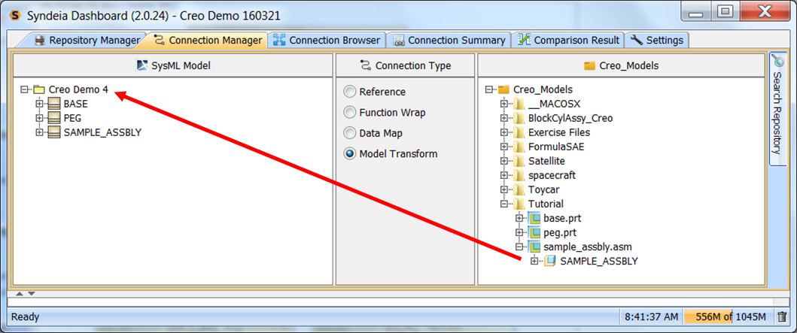Select the Model Transform radio button
The image size is (797, 333).
pos(350,154)
